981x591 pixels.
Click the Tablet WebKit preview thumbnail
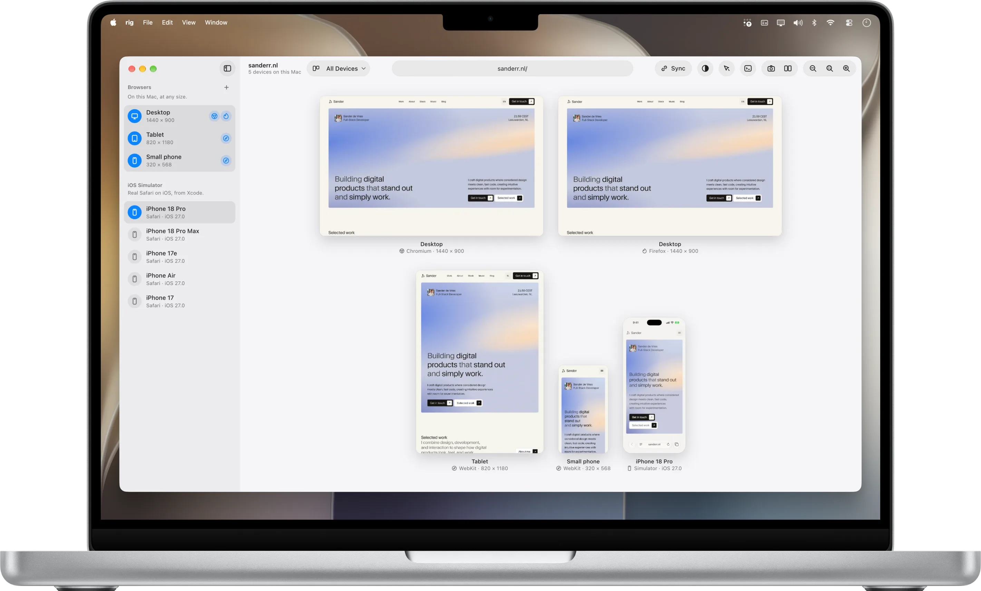click(479, 362)
